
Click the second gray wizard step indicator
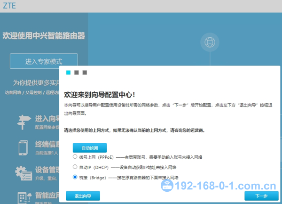pos(77,73)
